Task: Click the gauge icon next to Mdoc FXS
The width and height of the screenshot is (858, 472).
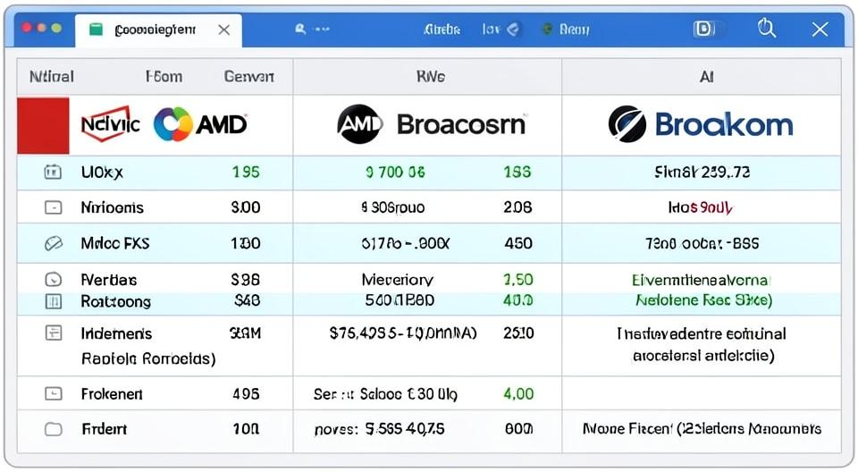Action: [x=53, y=243]
